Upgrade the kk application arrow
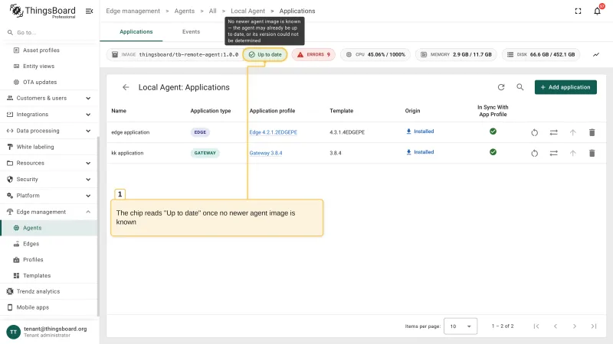 click(x=572, y=154)
